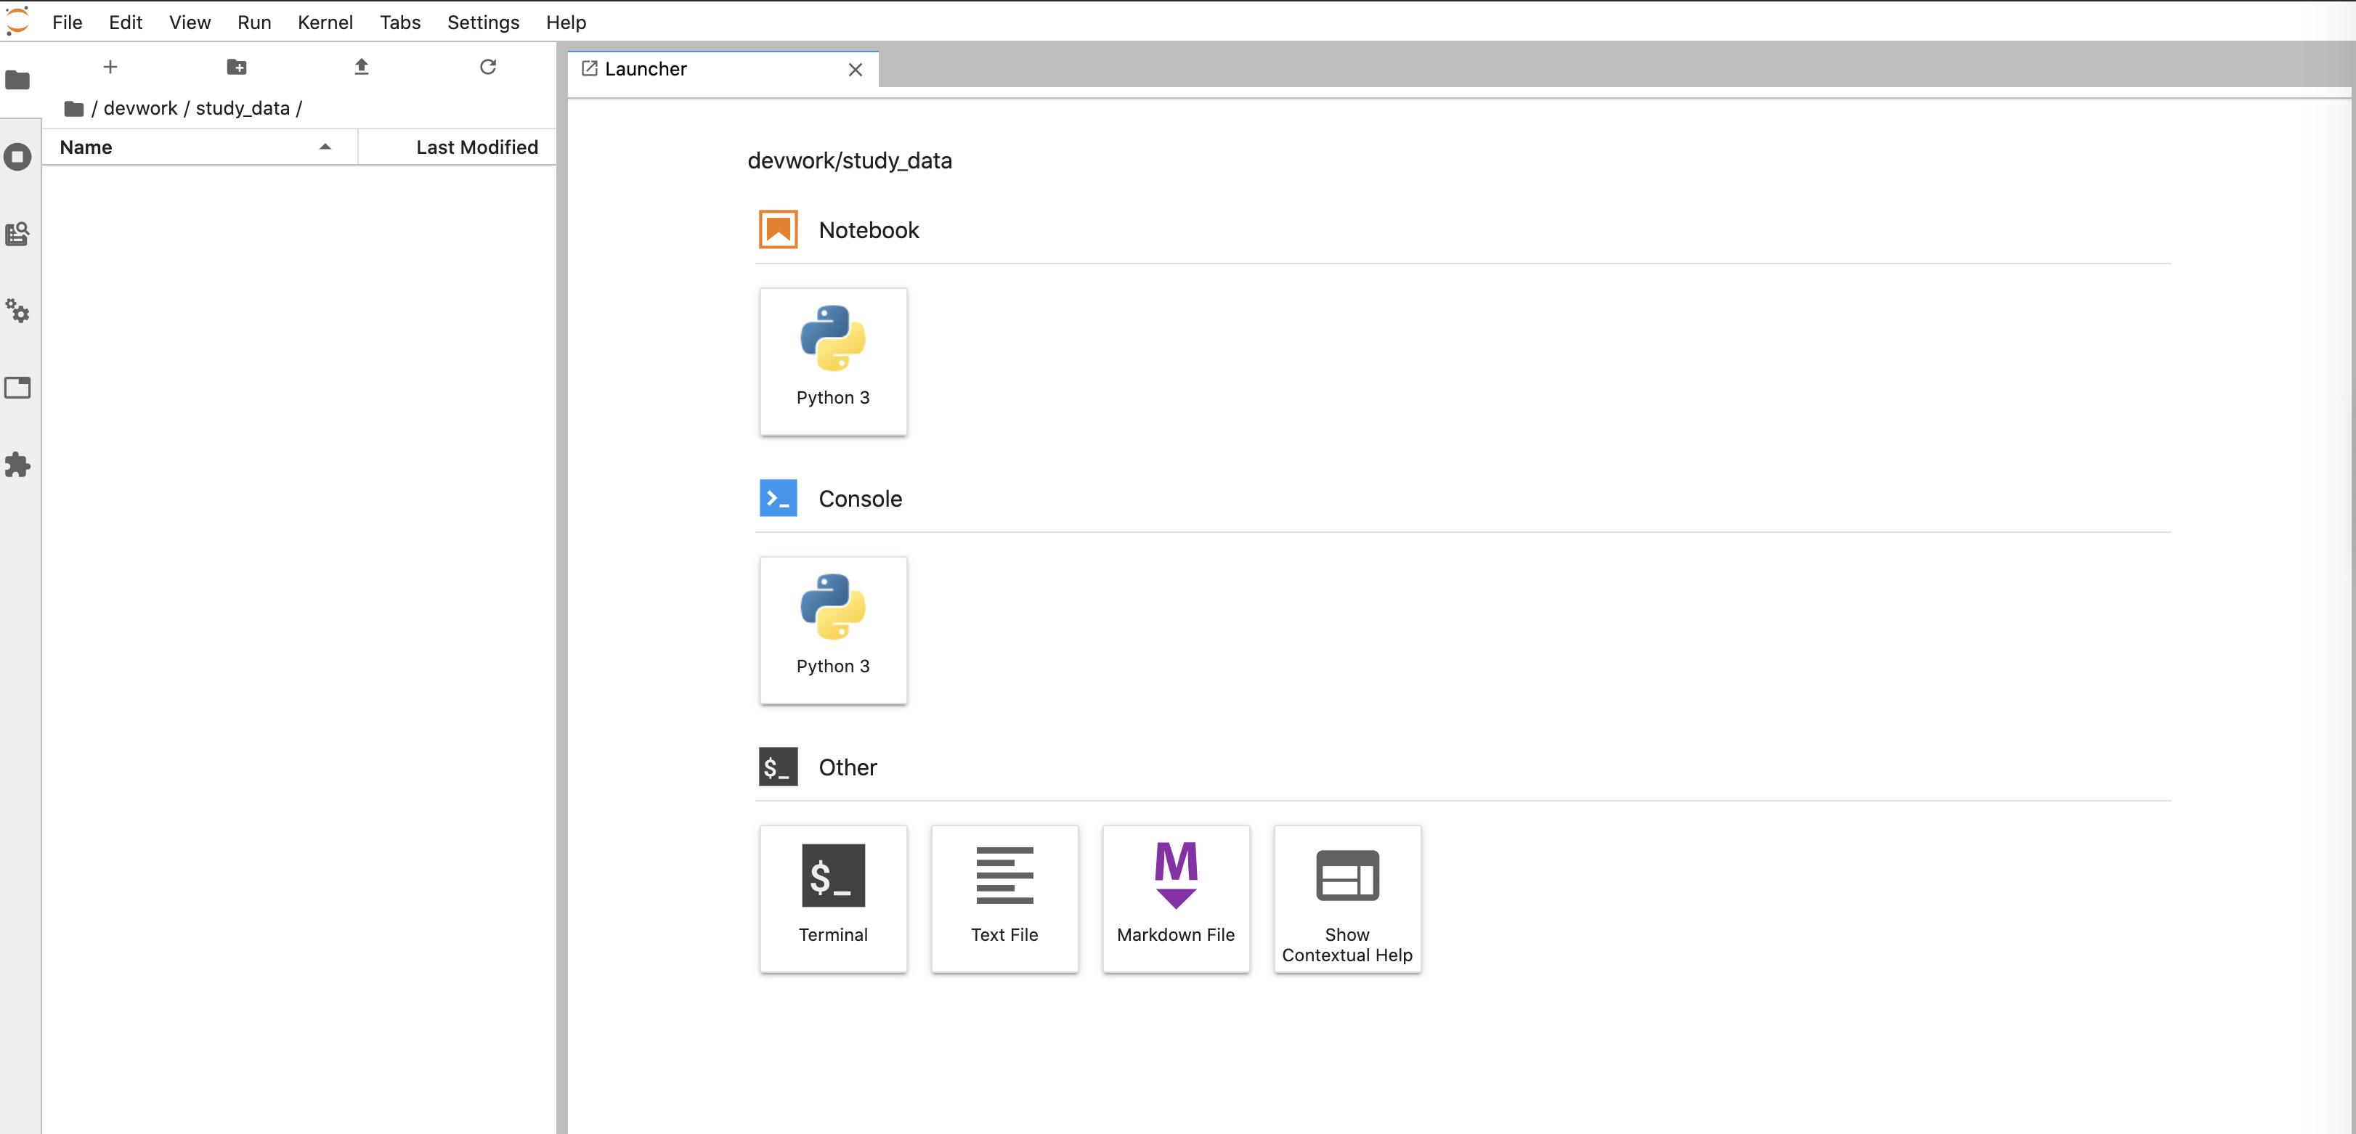Open the property inspector gears icon
Viewport: 2356px width, 1134px height.
tap(17, 311)
